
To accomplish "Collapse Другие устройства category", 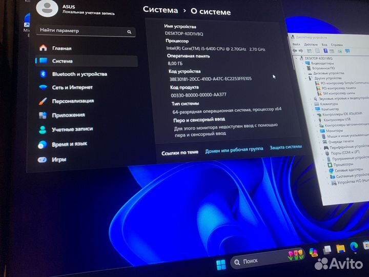I will [306, 78].
